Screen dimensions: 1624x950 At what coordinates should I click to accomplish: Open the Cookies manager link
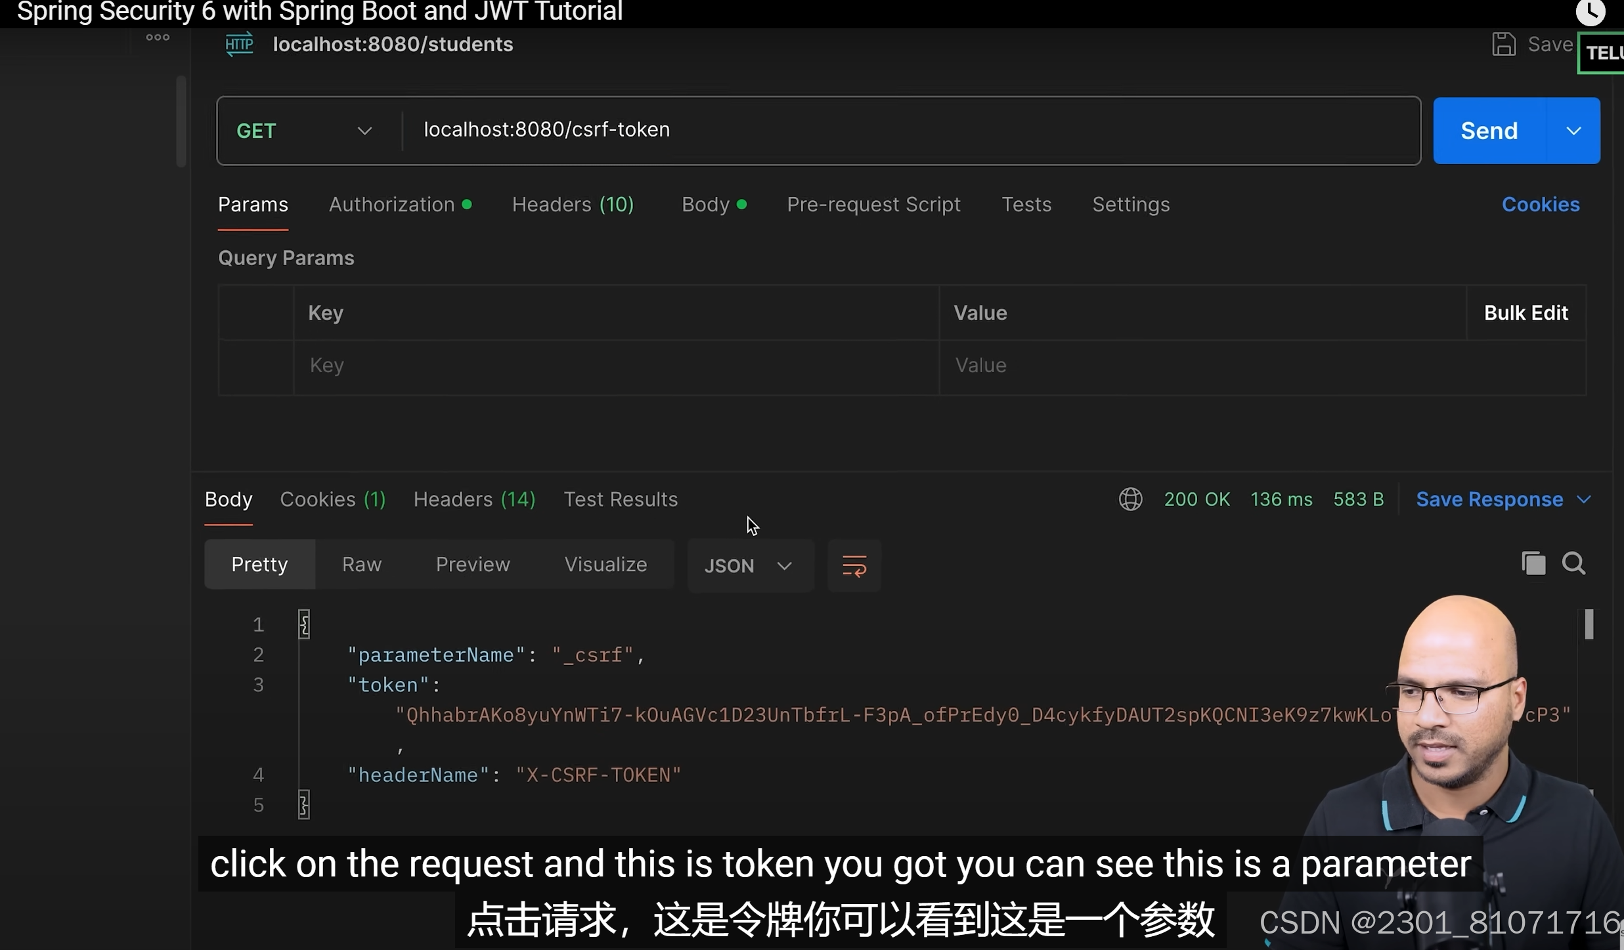point(1541,204)
